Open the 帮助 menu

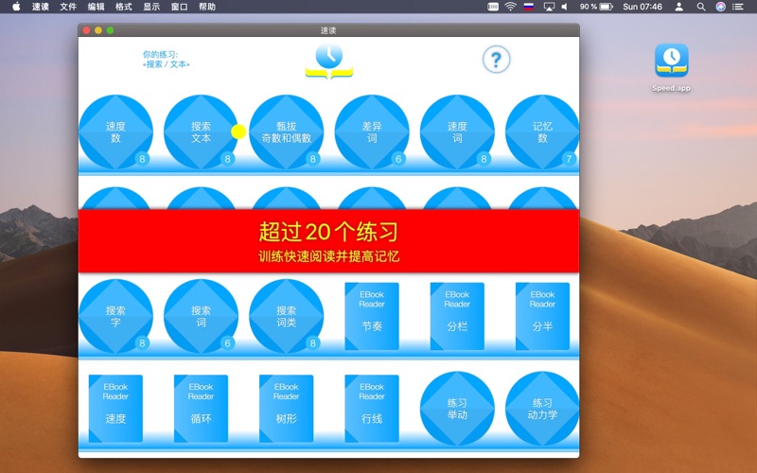207,7
